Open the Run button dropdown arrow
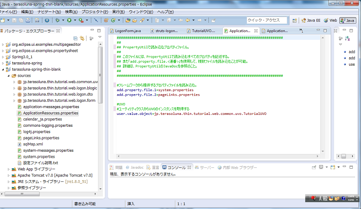The height and width of the screenshot is (209, 361). coord(75,20)
